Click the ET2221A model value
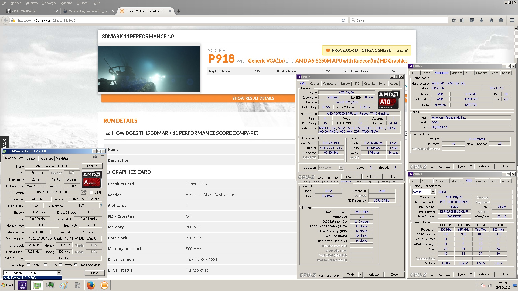 [456, 88]
